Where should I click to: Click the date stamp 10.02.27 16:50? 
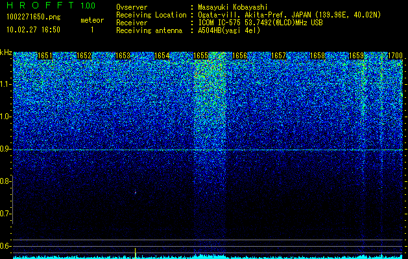point(33,30)
